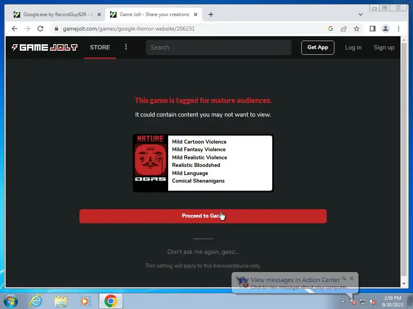Viewport: 413px width, 309px height.
Task: Open Windows Media Player from taskbar
Action: point(85,301)
